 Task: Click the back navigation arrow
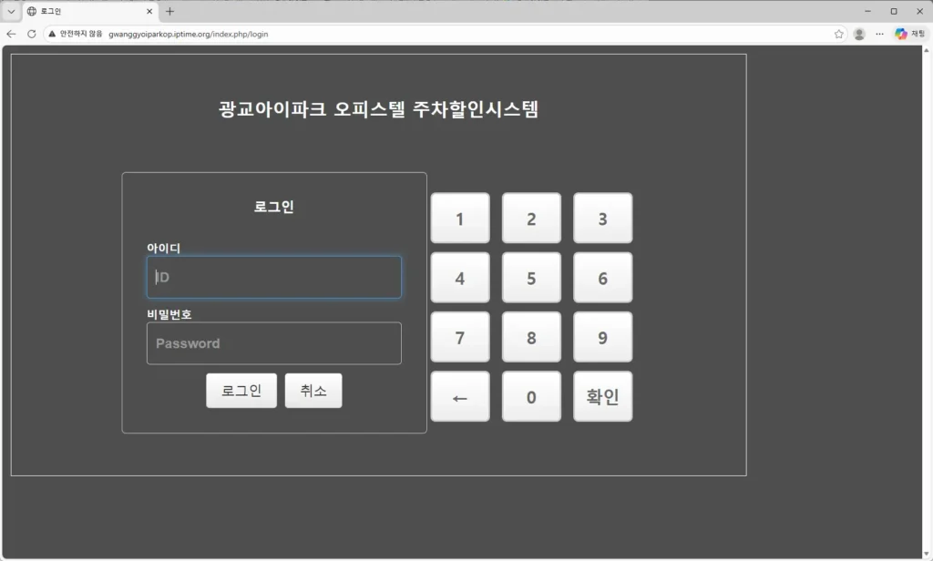(10, 34)
